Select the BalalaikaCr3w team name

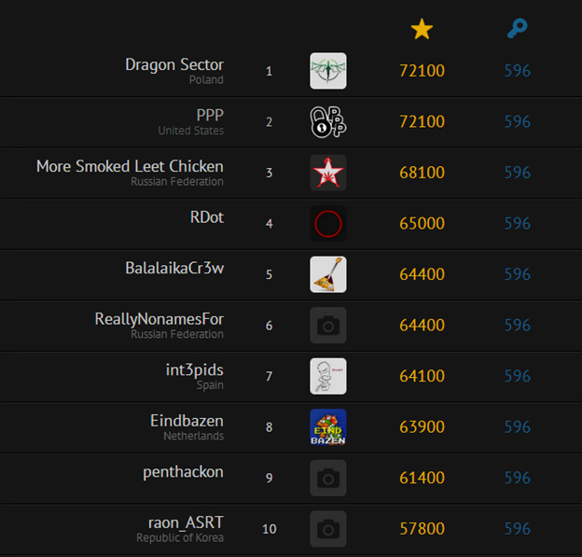coord(174,268)
